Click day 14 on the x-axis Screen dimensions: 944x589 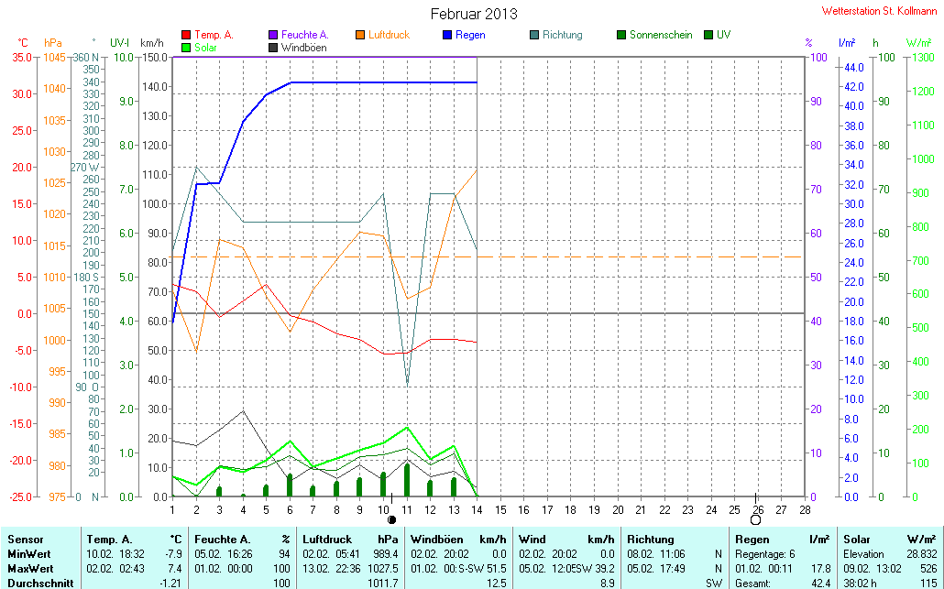(477, 510)
